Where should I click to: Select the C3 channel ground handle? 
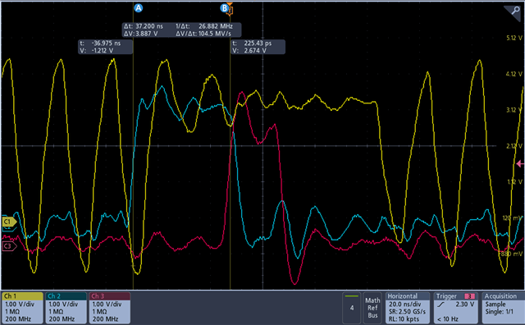[9, 246]
